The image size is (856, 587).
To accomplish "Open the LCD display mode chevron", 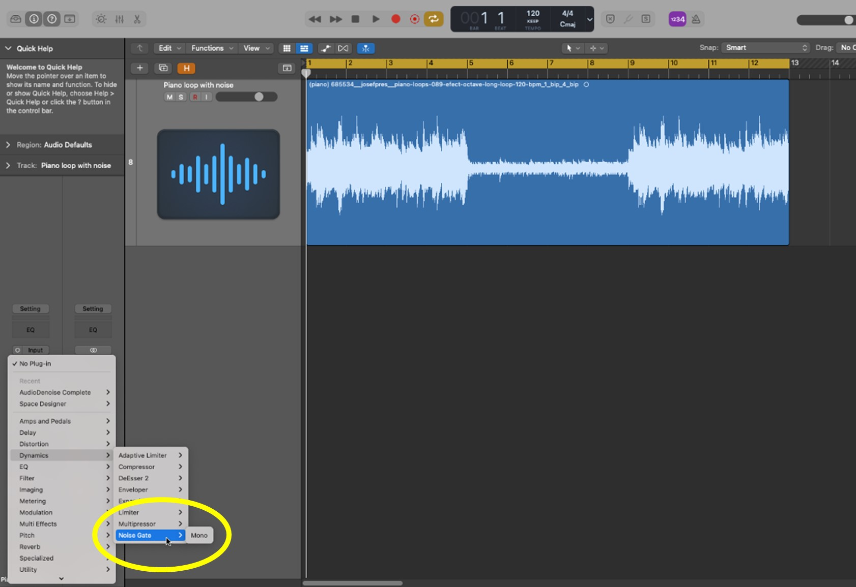I will 589,20.
